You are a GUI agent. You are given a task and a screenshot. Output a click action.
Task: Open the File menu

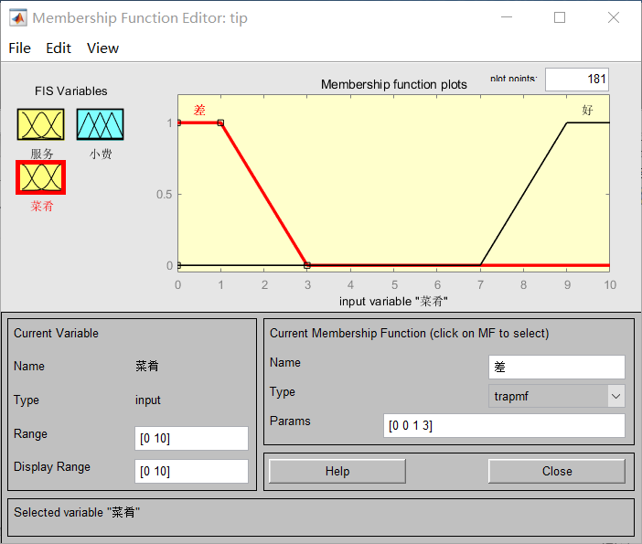click(x=19, y=48)
